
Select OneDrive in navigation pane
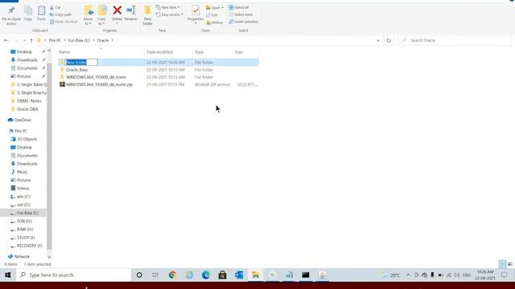pos(23,120)
